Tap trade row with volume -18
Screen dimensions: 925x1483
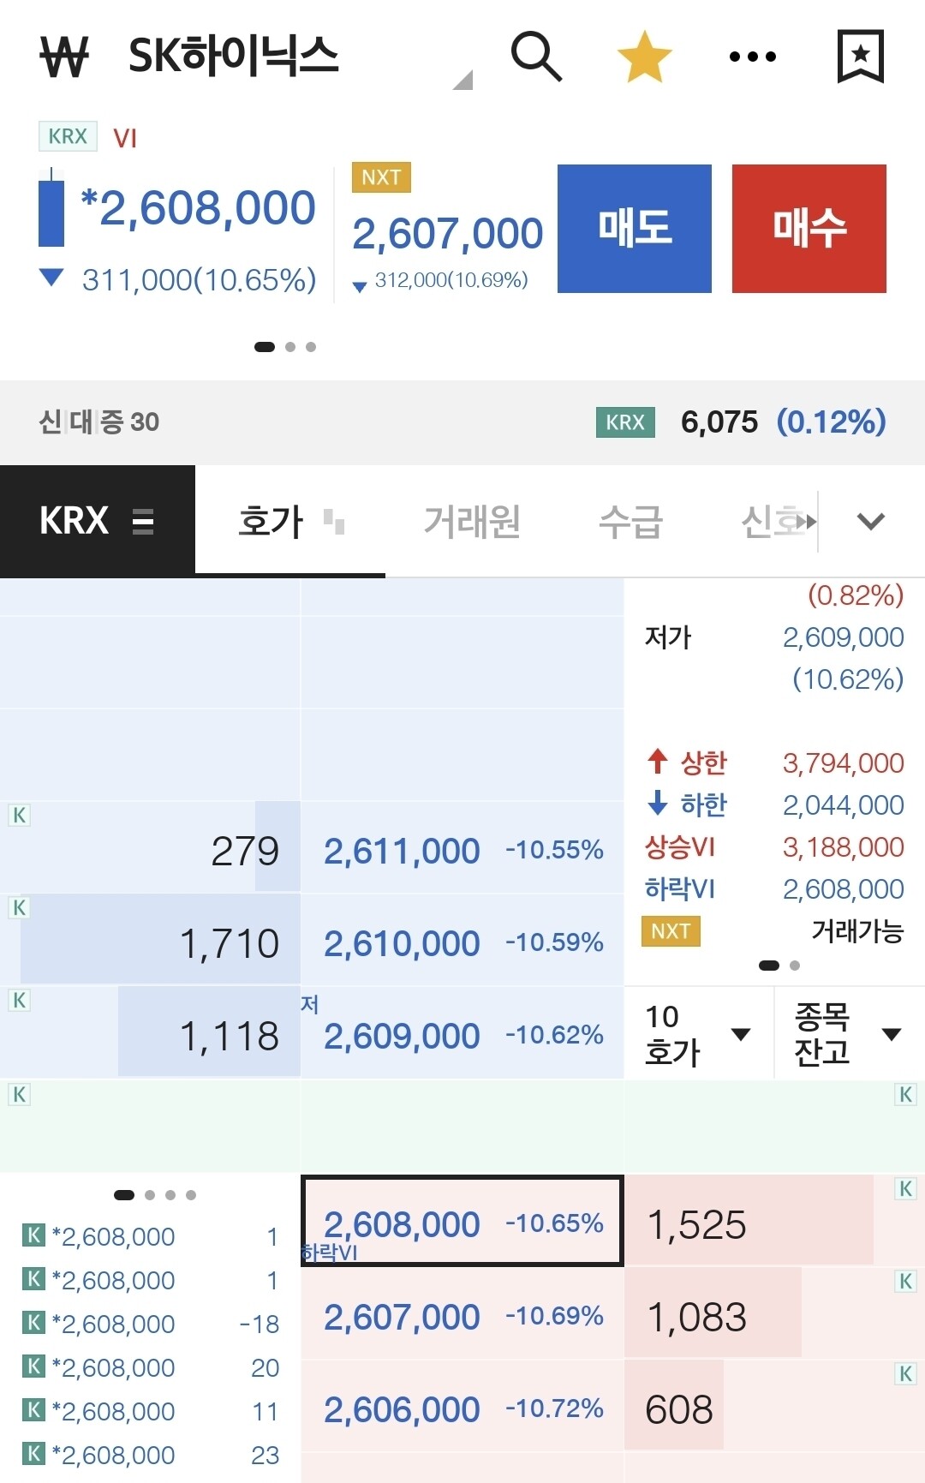(151, 1324)
